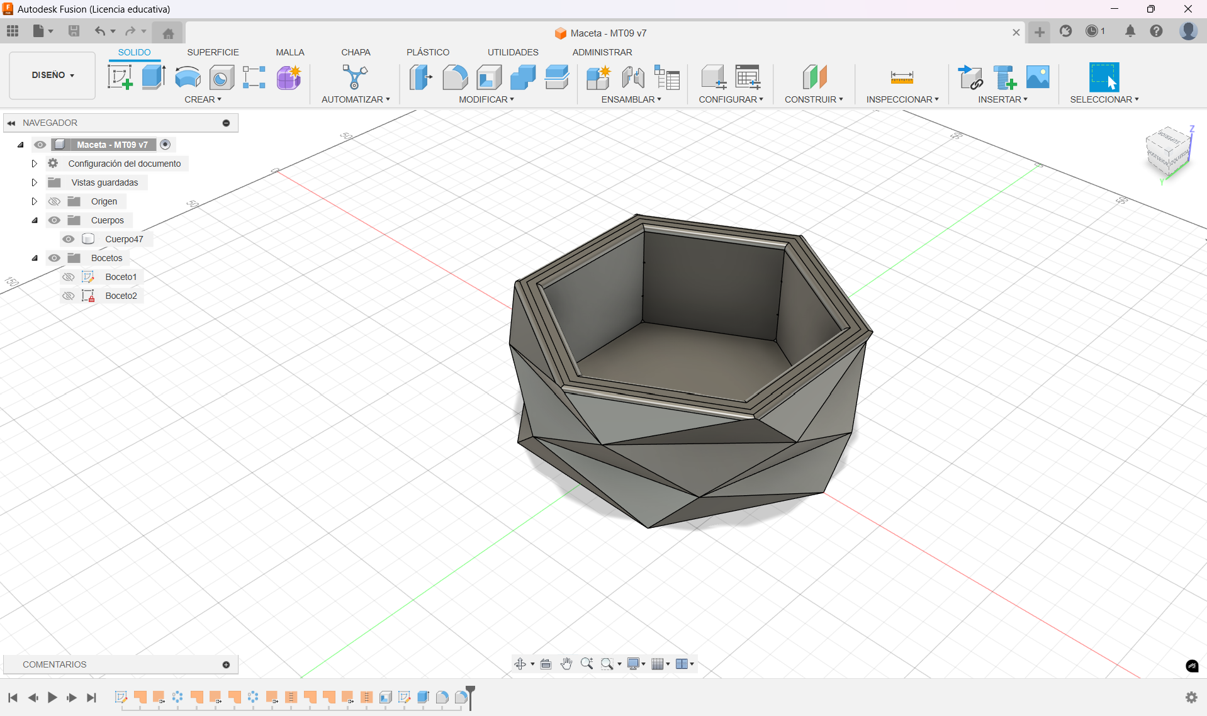
Task: Open the DISEÑO workspace dropdown
Action: (53, 75)
